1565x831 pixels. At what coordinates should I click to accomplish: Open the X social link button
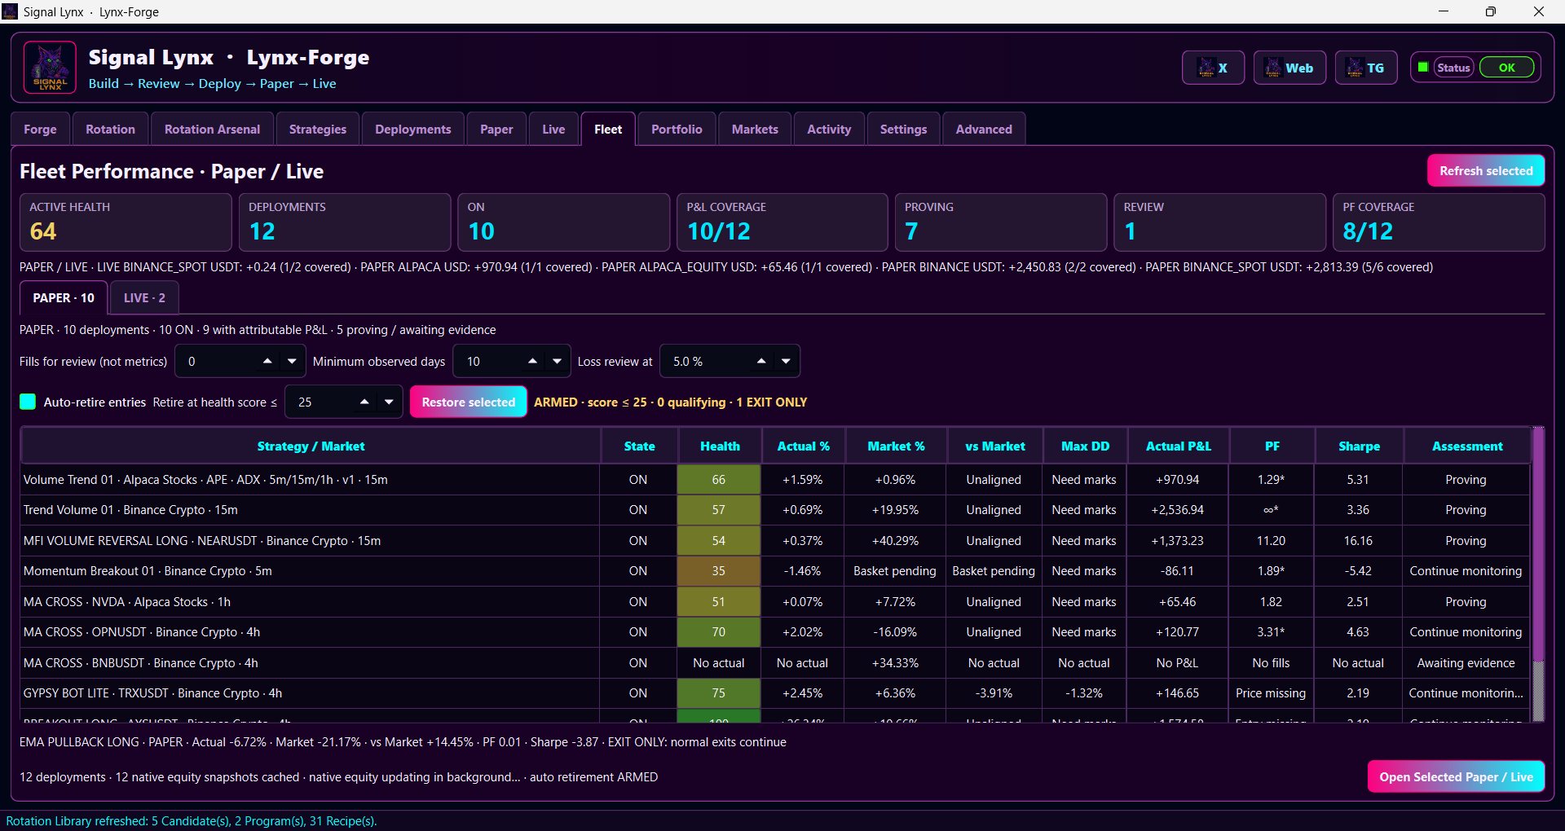point(1213,68)
